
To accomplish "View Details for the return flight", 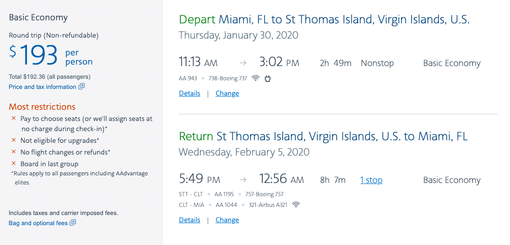I will [x=190, y=220].
